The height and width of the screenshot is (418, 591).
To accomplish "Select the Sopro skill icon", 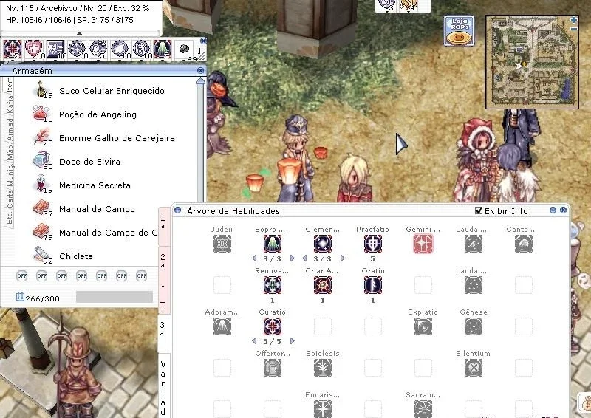I will click(272, 244).
